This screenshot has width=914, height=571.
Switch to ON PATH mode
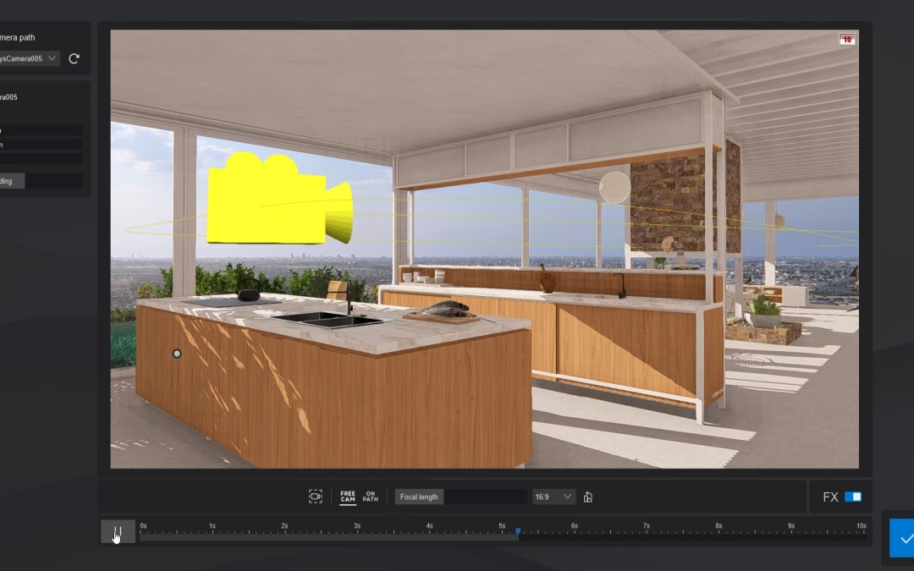pyautogui.click(x=371, y=497)
